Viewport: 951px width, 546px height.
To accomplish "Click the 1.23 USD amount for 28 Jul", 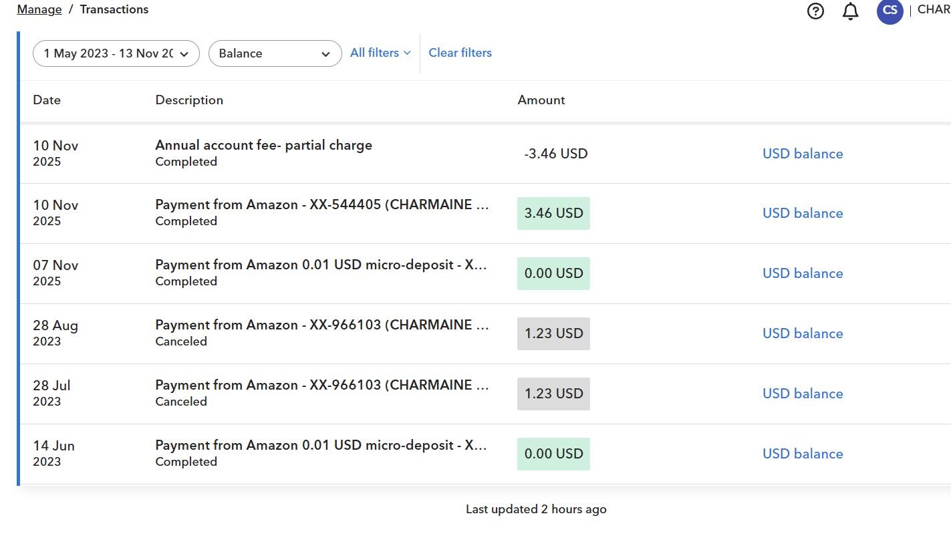I will pos(553,394).
